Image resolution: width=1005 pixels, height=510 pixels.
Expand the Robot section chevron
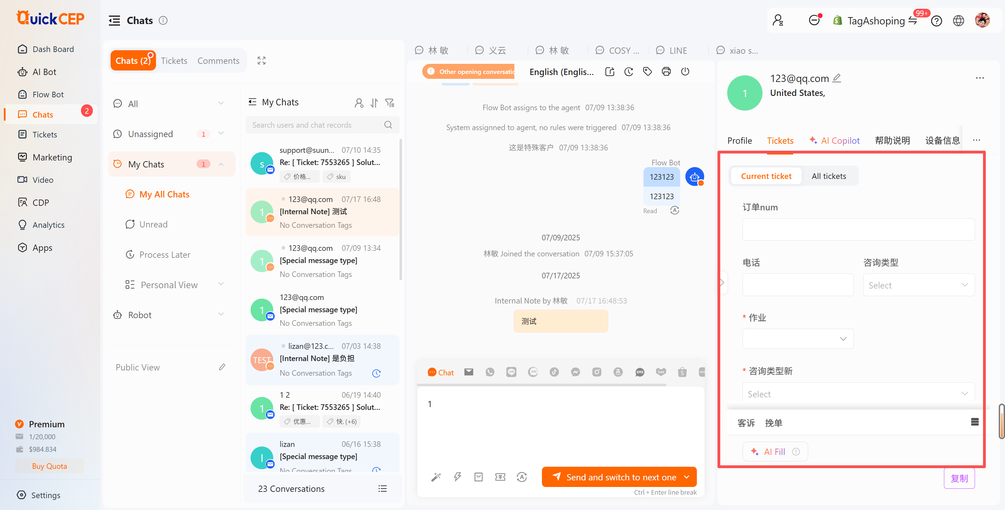pyautogui.click(x=221, y=315)
